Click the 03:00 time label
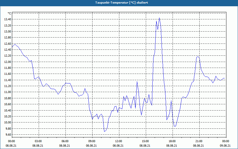 pyautogui.click(x=39, y=141)
